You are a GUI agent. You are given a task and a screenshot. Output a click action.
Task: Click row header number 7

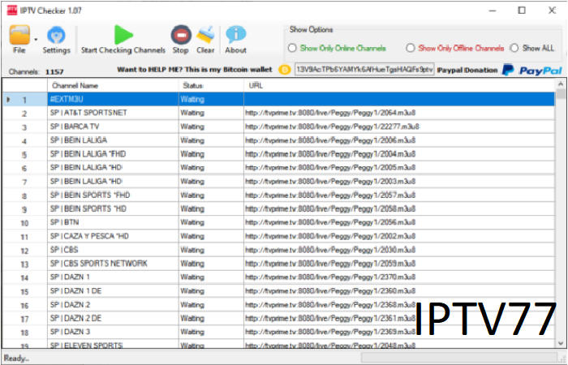24,182
